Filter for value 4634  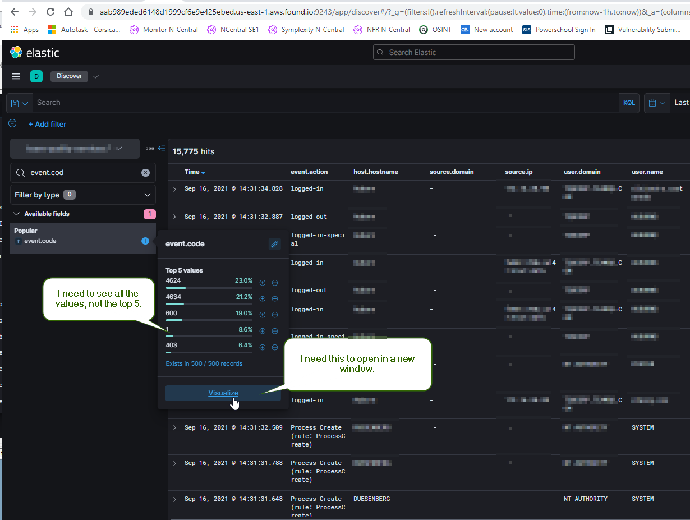coord(263,299)
